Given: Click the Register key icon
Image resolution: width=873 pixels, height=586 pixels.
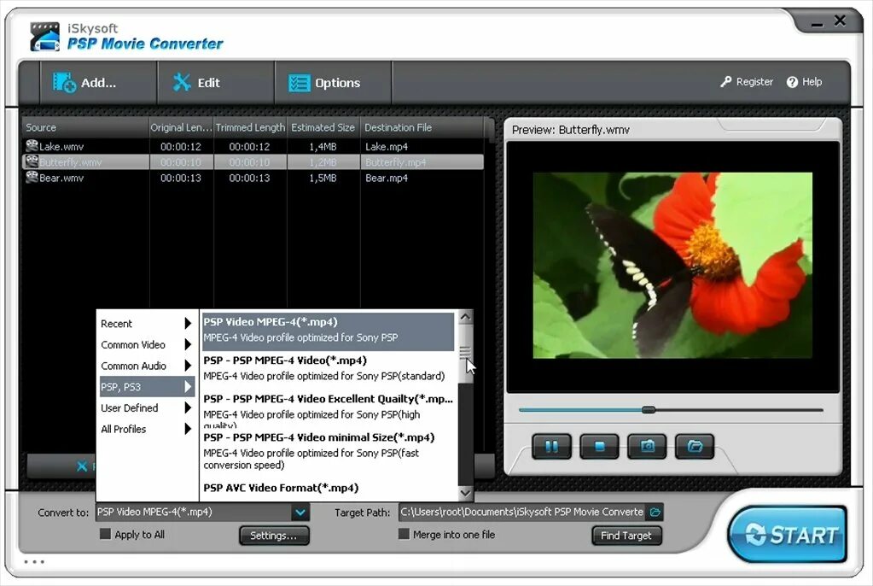Looking at the screenshot, I should coord(725,82).
